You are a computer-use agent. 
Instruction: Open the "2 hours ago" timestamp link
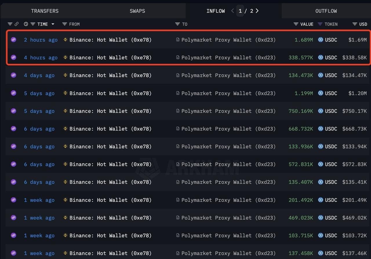pos(41,40)
